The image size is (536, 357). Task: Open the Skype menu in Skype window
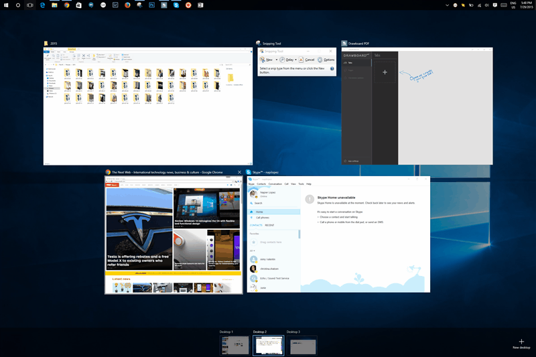pos(251,184)
